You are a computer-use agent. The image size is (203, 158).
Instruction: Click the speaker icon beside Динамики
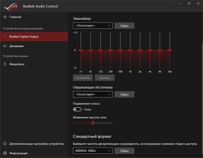tap(5, 46)
